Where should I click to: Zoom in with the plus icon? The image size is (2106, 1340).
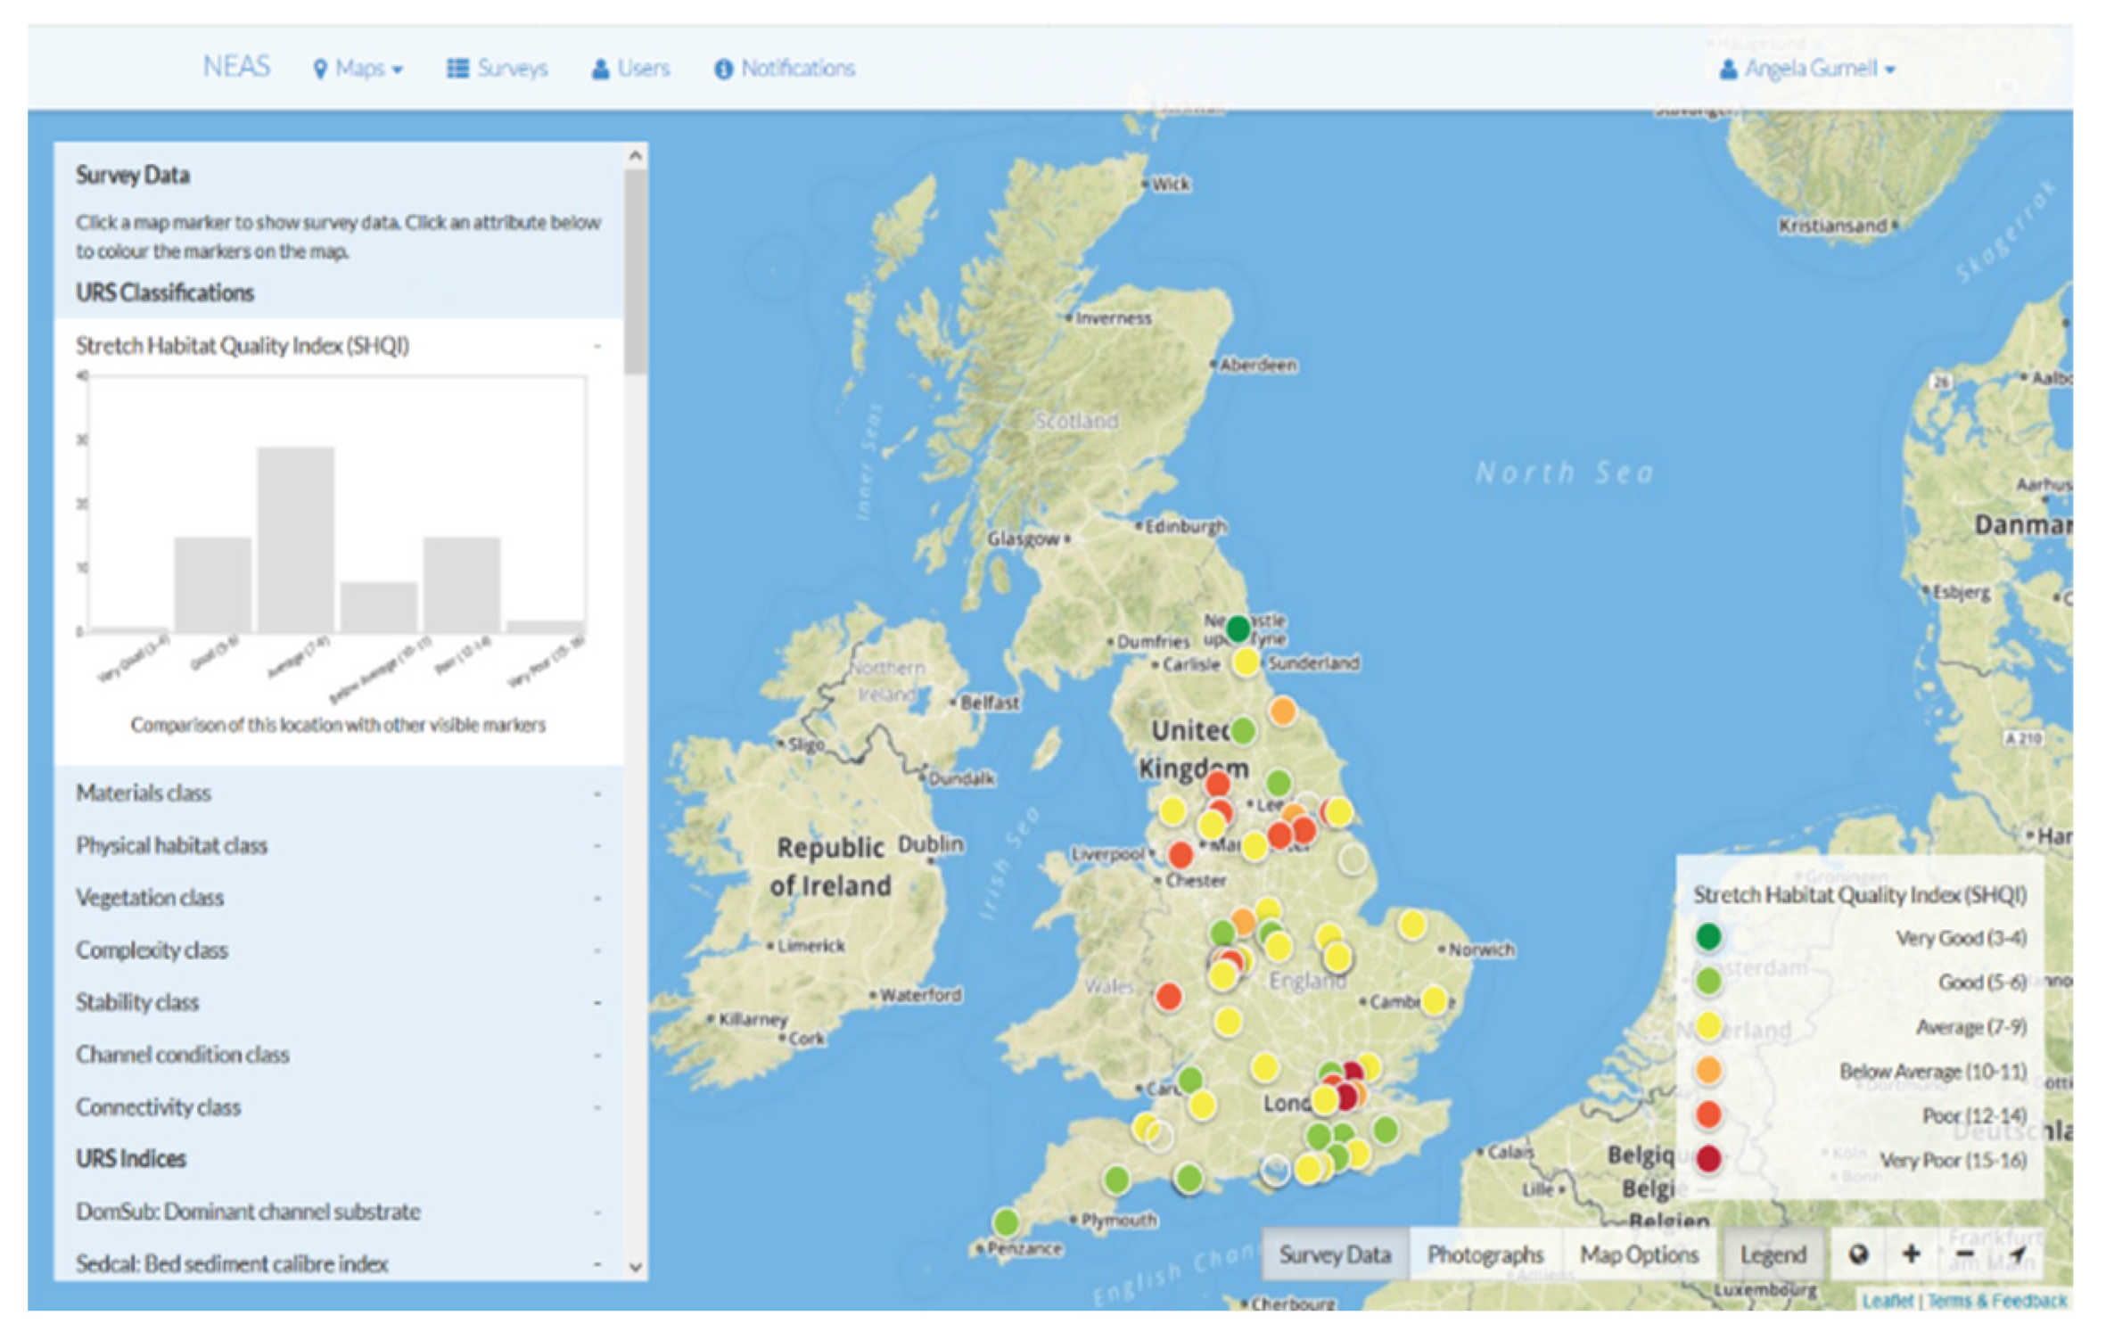click(x=1911, y=1254)
